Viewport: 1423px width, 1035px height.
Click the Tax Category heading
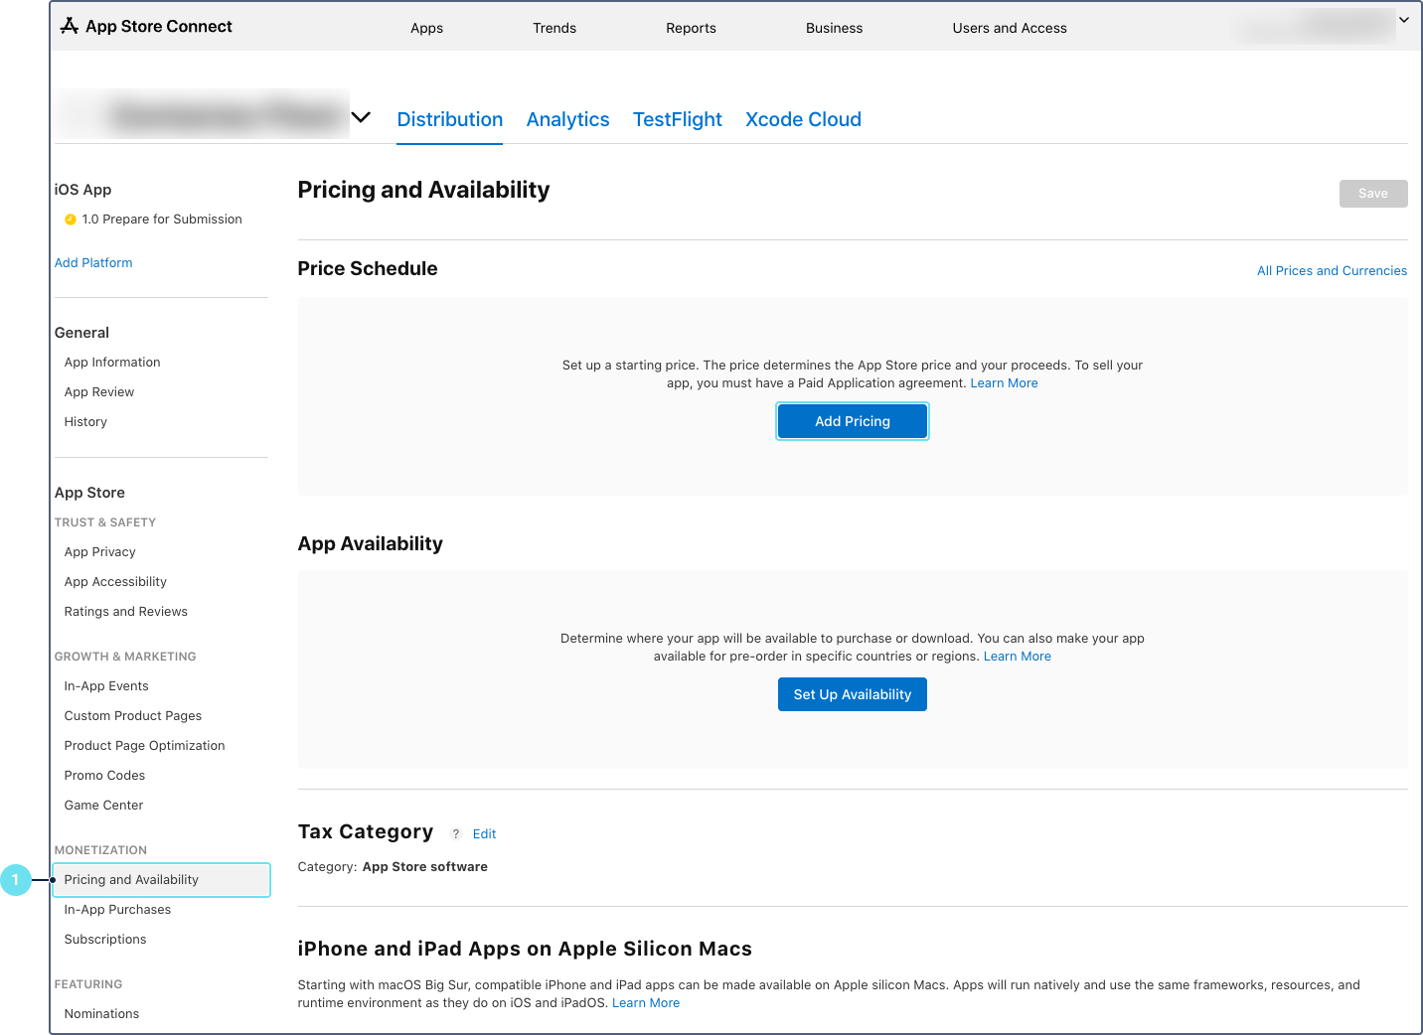pos(366,831)
